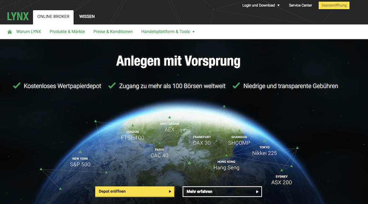
Task: Click the green triangle marker above SHANGHAI
Action: pos(239,130)
